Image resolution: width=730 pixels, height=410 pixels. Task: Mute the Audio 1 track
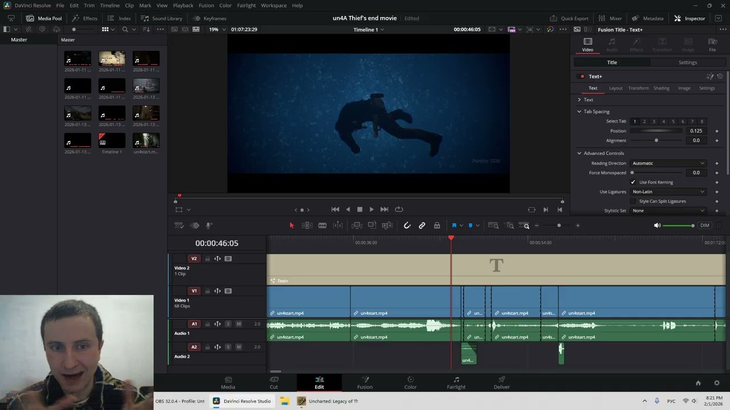coord(238,324)
